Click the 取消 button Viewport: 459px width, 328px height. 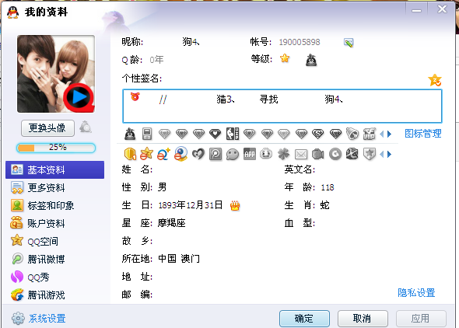click(363, 319)
